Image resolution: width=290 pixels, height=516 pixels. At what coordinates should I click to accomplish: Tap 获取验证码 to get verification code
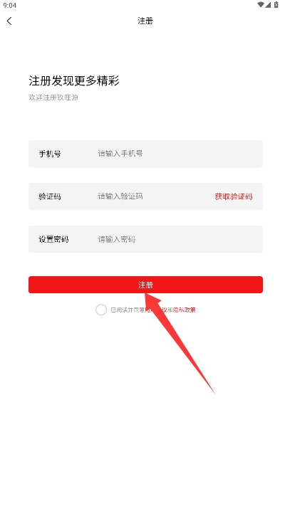(x=234, y=196)
